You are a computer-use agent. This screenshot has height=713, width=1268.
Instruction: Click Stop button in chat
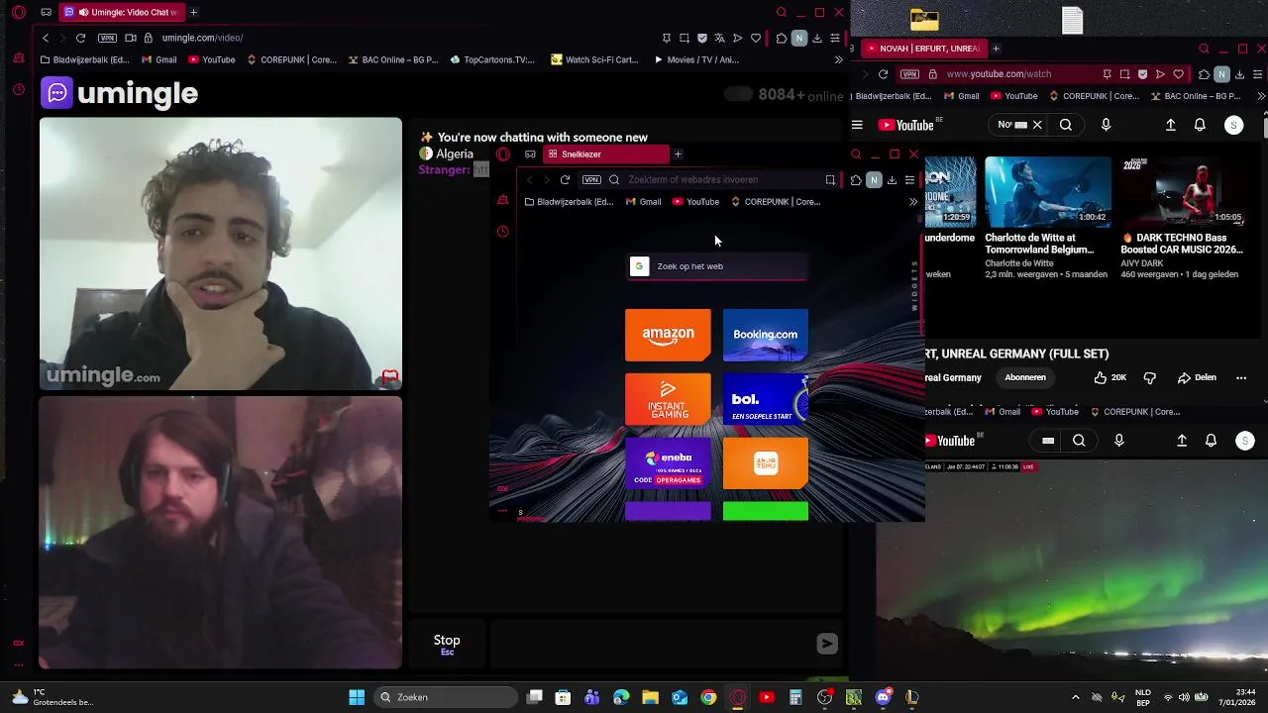coord(447,644)
